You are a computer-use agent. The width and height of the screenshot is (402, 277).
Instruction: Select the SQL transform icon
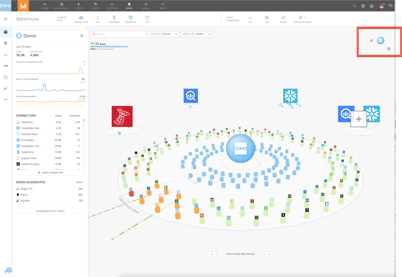point(267,19)
